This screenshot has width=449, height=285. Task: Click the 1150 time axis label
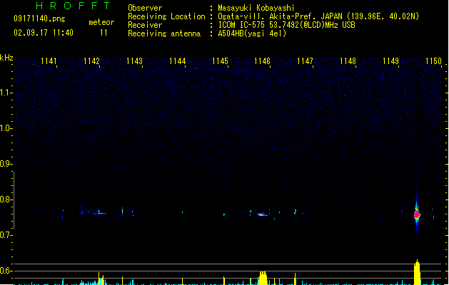(x=433, y=61)
